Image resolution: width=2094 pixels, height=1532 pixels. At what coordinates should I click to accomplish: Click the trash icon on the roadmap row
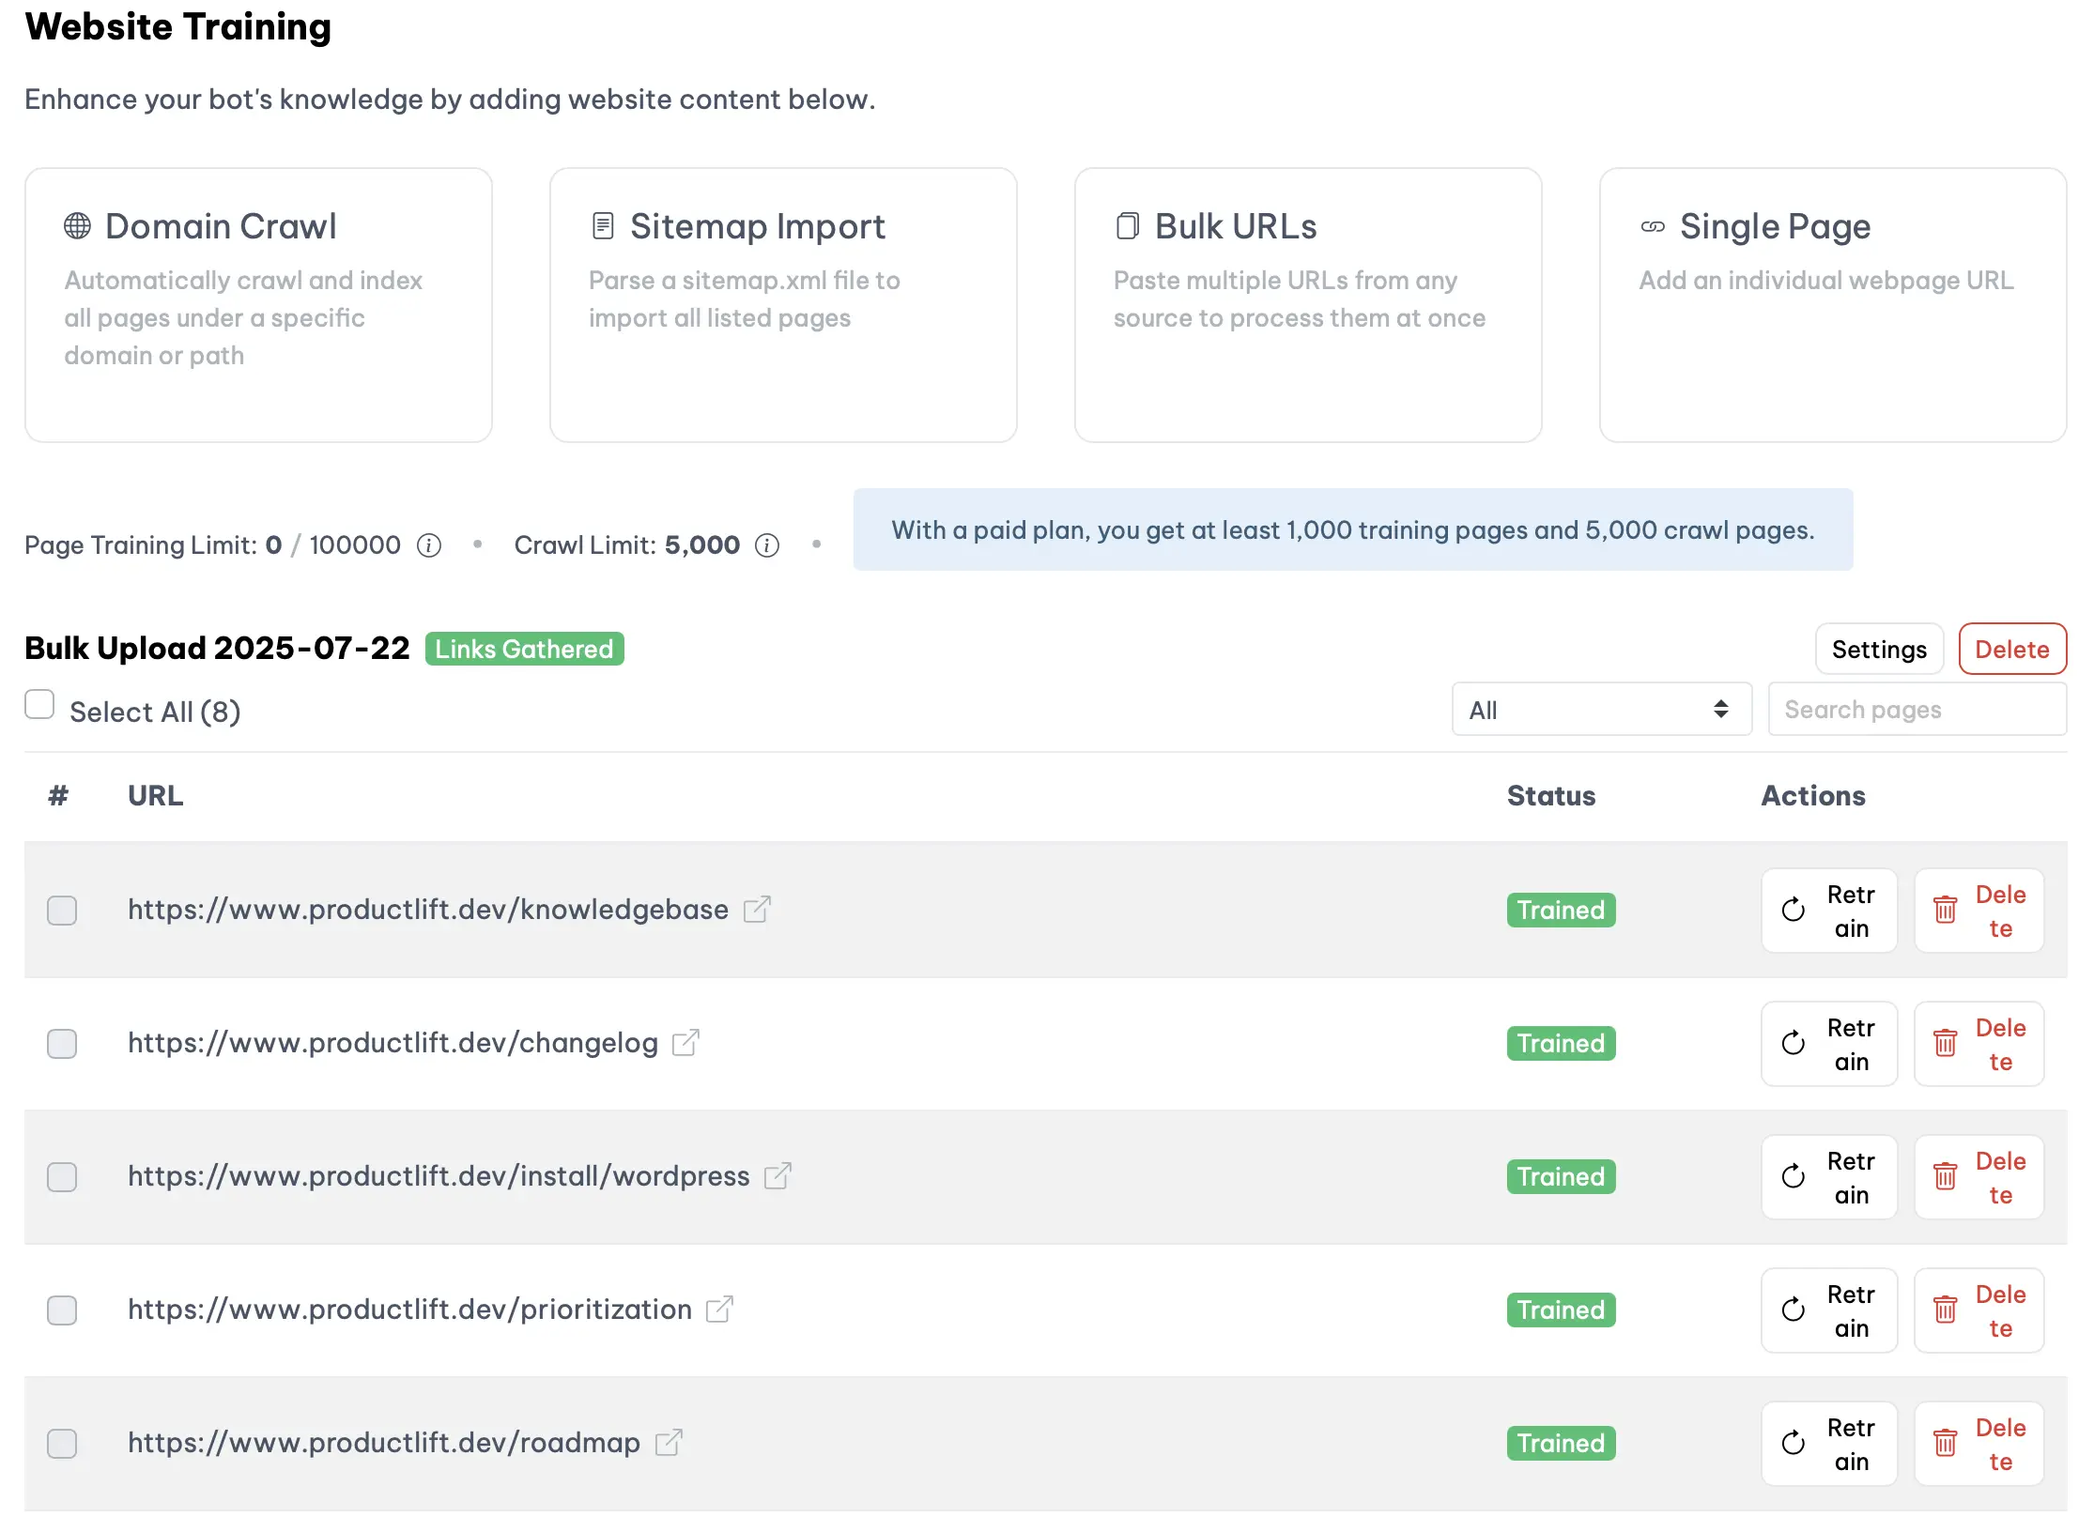[x=1945, y=1444]
